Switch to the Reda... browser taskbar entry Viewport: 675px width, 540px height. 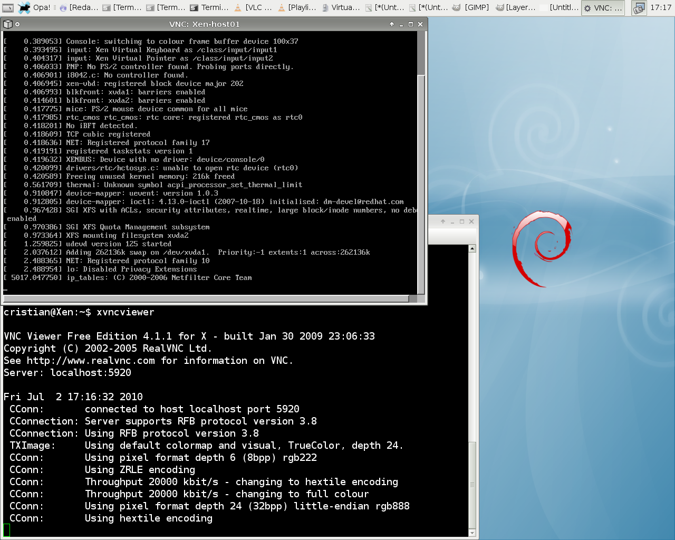pos(79,7)
